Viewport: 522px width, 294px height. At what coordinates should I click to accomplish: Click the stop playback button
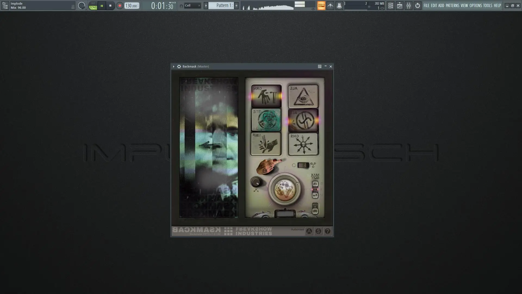pos(110,5)
